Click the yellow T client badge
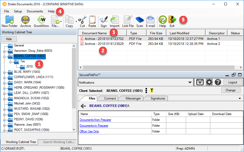The height and width of the screenshot is (152, 244). [x=152, y=91]
